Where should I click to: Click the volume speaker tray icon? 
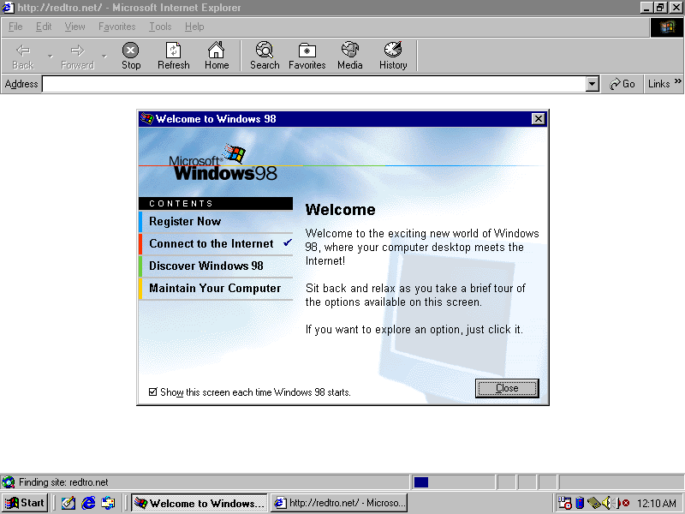tap(607, 503)
